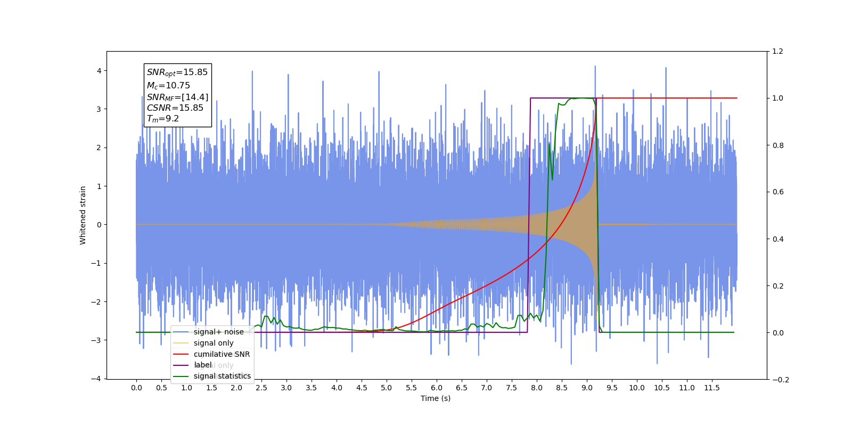This screenshot has height=426, width=852.
Task: Click the x-axis tick label 3.5
Action: [x=312, y=388]
